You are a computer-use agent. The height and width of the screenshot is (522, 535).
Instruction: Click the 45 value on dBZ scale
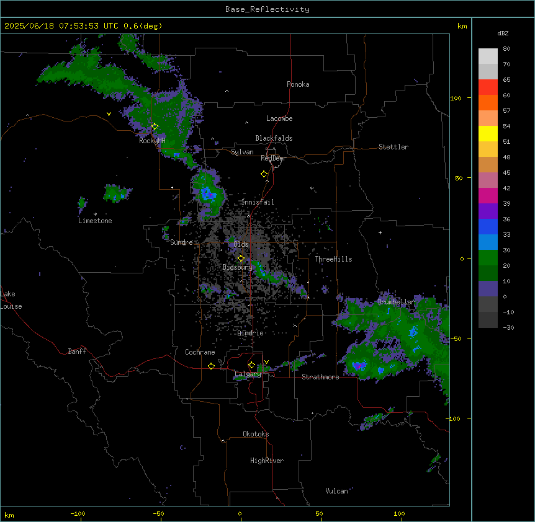[506, 172]
